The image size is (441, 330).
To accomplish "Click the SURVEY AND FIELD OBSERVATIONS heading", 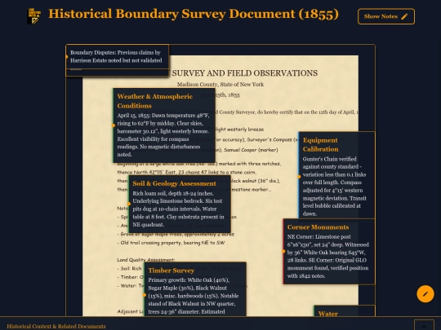I will point(245,73).
